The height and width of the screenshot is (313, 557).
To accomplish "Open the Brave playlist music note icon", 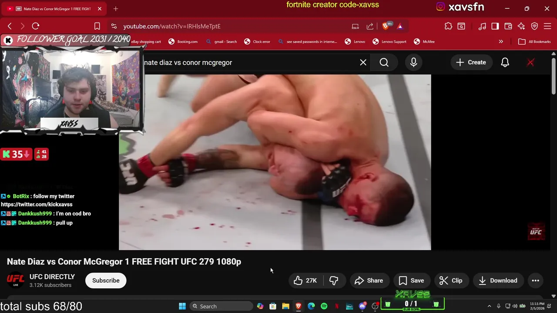I will [482, 26].
